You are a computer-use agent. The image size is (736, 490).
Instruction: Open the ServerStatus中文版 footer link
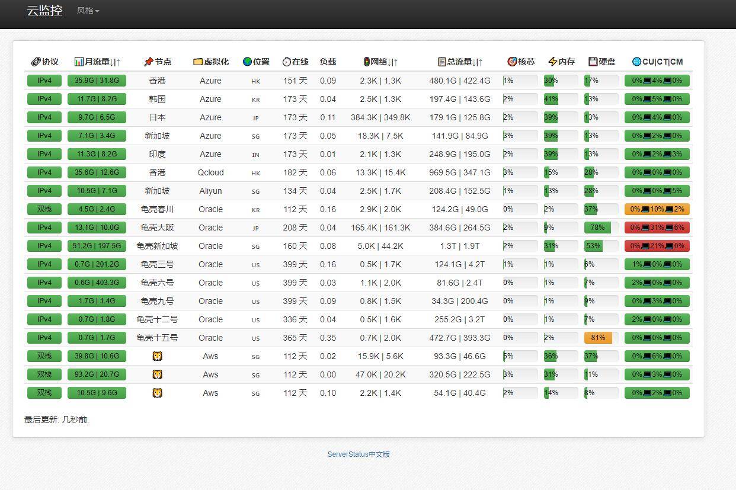[x=359, y=454]
